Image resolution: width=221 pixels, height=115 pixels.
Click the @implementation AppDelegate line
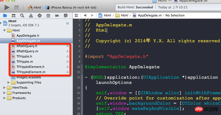click(122, 67)
